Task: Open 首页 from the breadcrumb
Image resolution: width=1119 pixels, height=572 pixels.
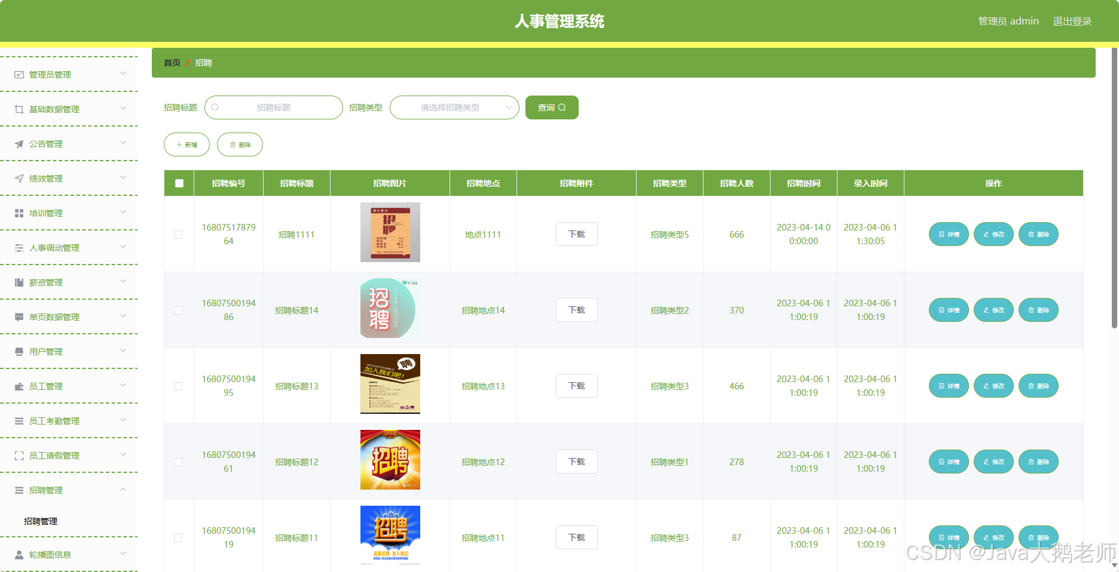Action: coord(171,62)
